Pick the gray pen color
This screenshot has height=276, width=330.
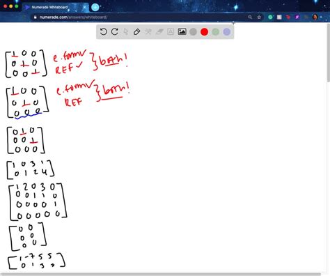click(x=193, y=32)
